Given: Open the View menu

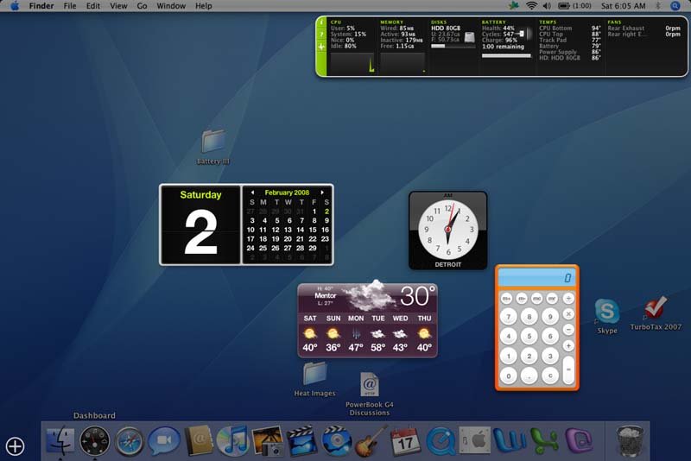Looking at the screenshot, I should (x=118, y=6).
